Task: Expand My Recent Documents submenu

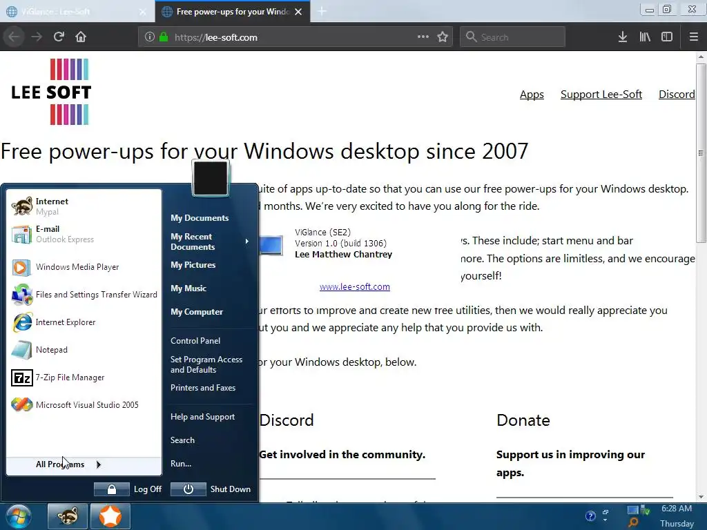Action: point(210,242)
